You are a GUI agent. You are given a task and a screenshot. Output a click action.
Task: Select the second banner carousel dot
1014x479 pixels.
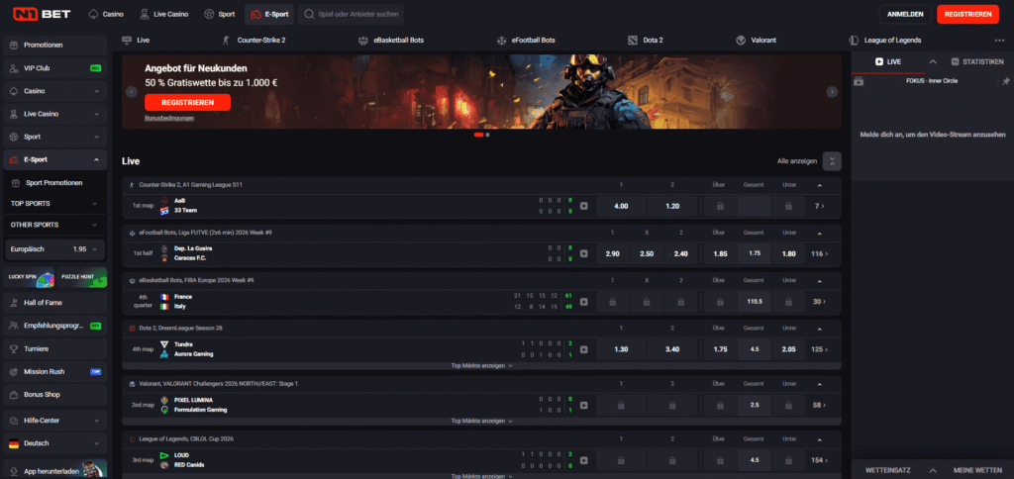[x=487, y=136]
